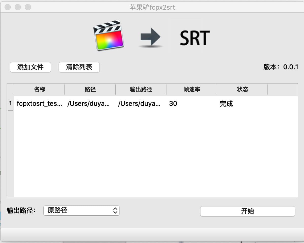Click the 苹果驴fcpx2srt window title
This screenshot has height=243, width=304.
pyautogui.click(x=152, y=7)
